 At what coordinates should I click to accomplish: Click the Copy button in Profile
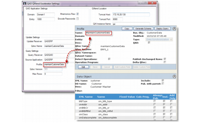pos(127,29)
